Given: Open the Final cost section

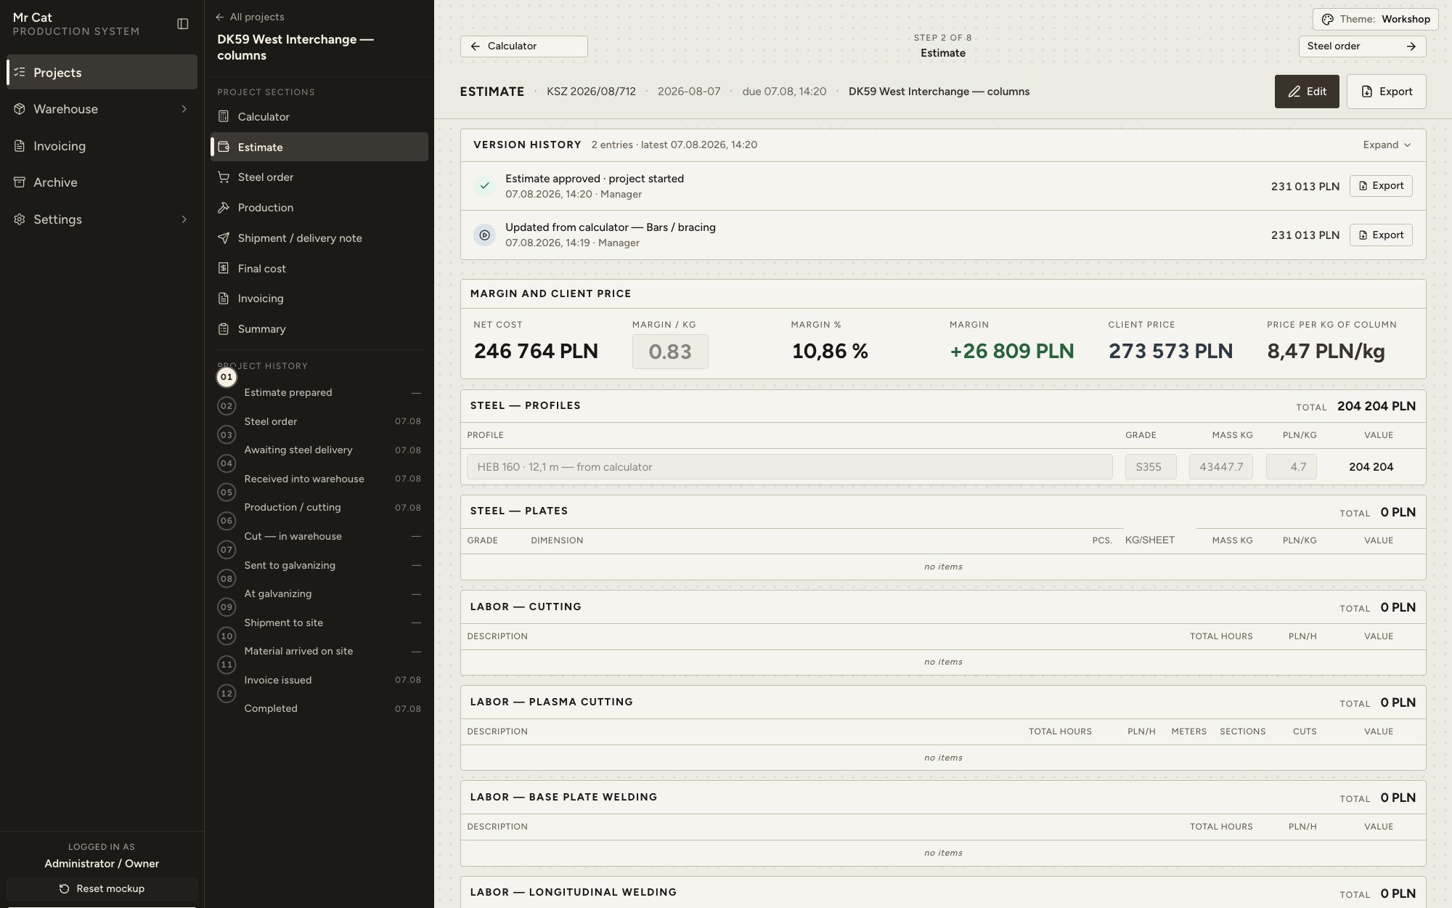Looking at the screenshot, I should (x=319, y=268).
